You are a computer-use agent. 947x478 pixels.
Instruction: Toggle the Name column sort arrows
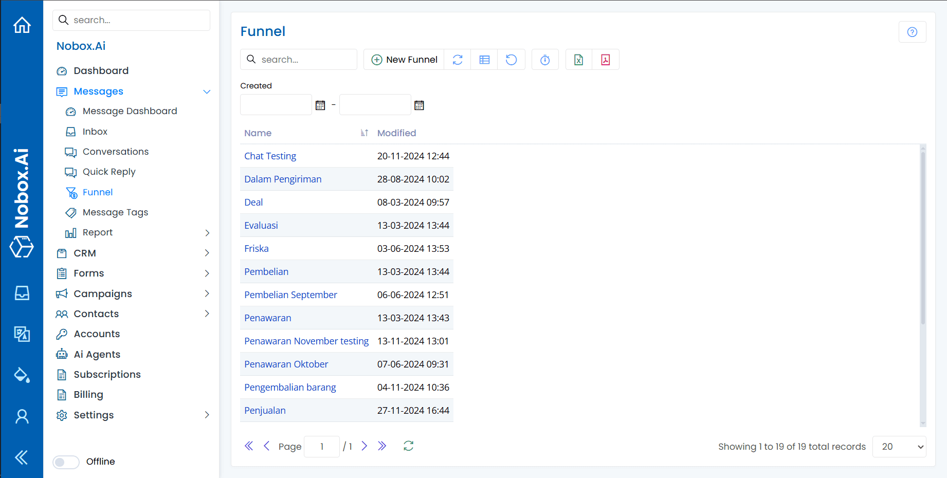364,133
